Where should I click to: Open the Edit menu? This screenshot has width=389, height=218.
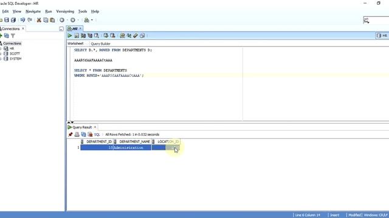coord(5,12)
